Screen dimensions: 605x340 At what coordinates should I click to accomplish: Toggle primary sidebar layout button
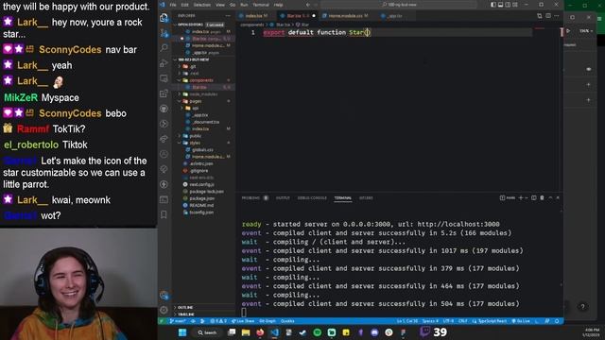[x=493, y=5]
